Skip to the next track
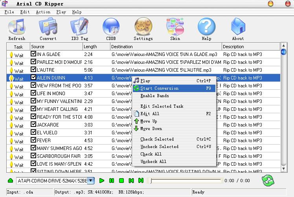 point(141,181)
